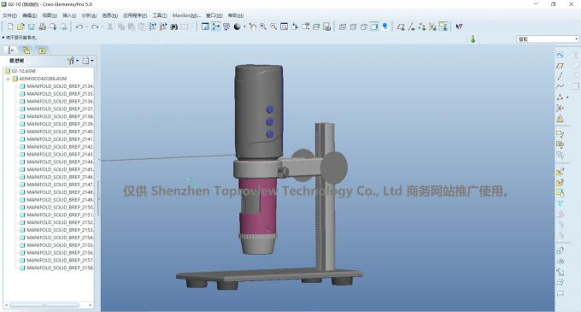Open the selection filter combo box
Image resolution: width=581 pixels, height=312 pixels.
click(548, 39)
